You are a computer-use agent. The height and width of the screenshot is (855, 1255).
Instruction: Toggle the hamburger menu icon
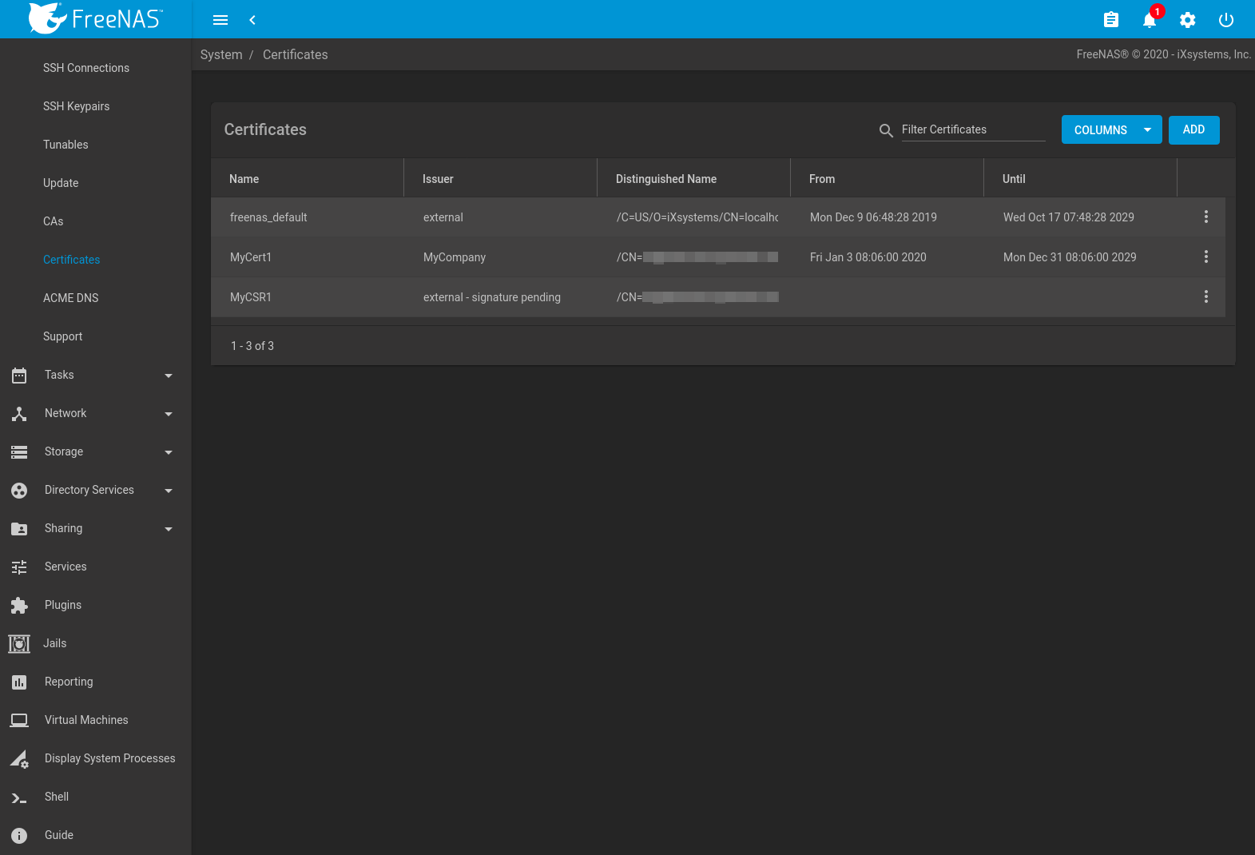pos(220,20)
